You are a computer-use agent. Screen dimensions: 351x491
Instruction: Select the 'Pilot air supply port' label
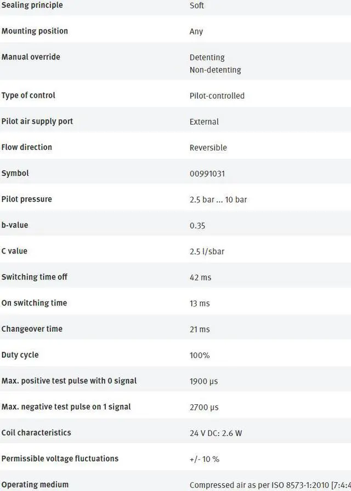[x=37, y=121]
